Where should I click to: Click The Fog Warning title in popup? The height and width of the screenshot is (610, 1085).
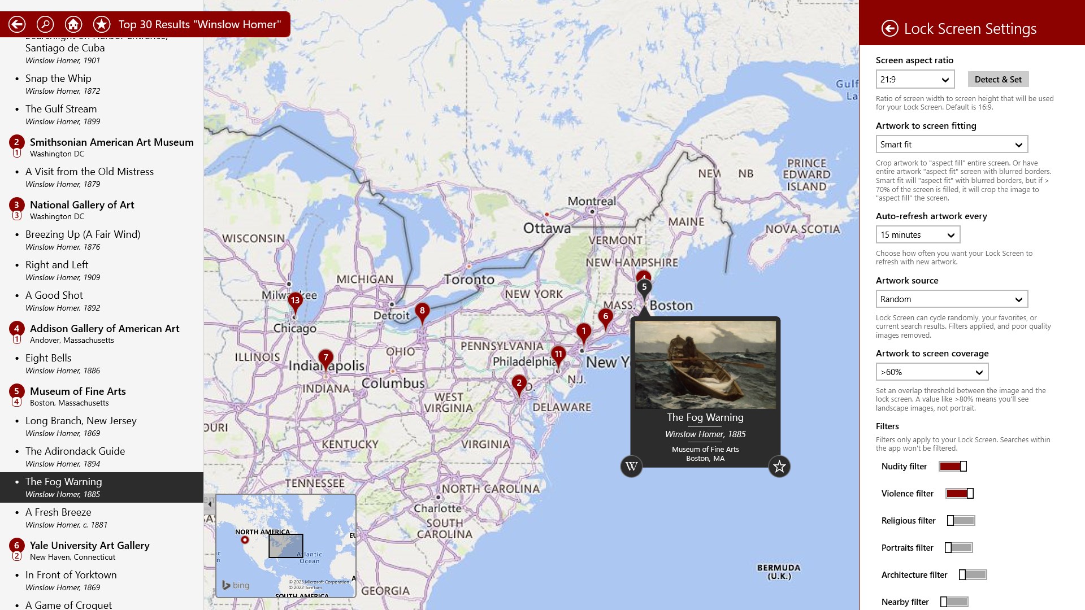pos(705,417)
